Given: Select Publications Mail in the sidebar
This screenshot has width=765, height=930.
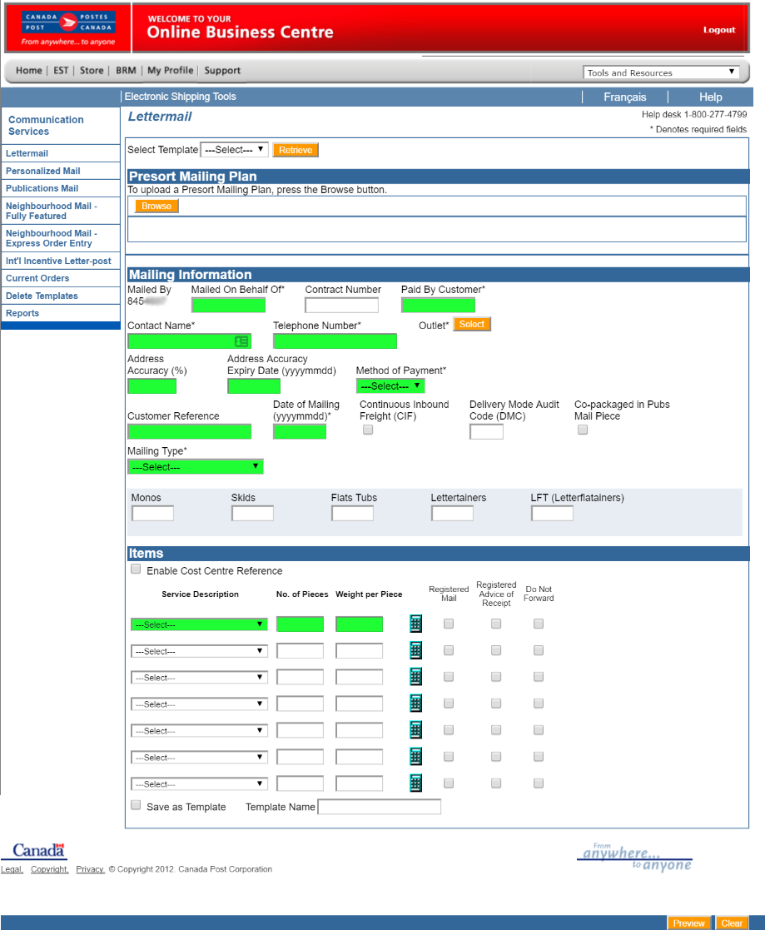Looking at the screenshot, I should coord(61,188).
